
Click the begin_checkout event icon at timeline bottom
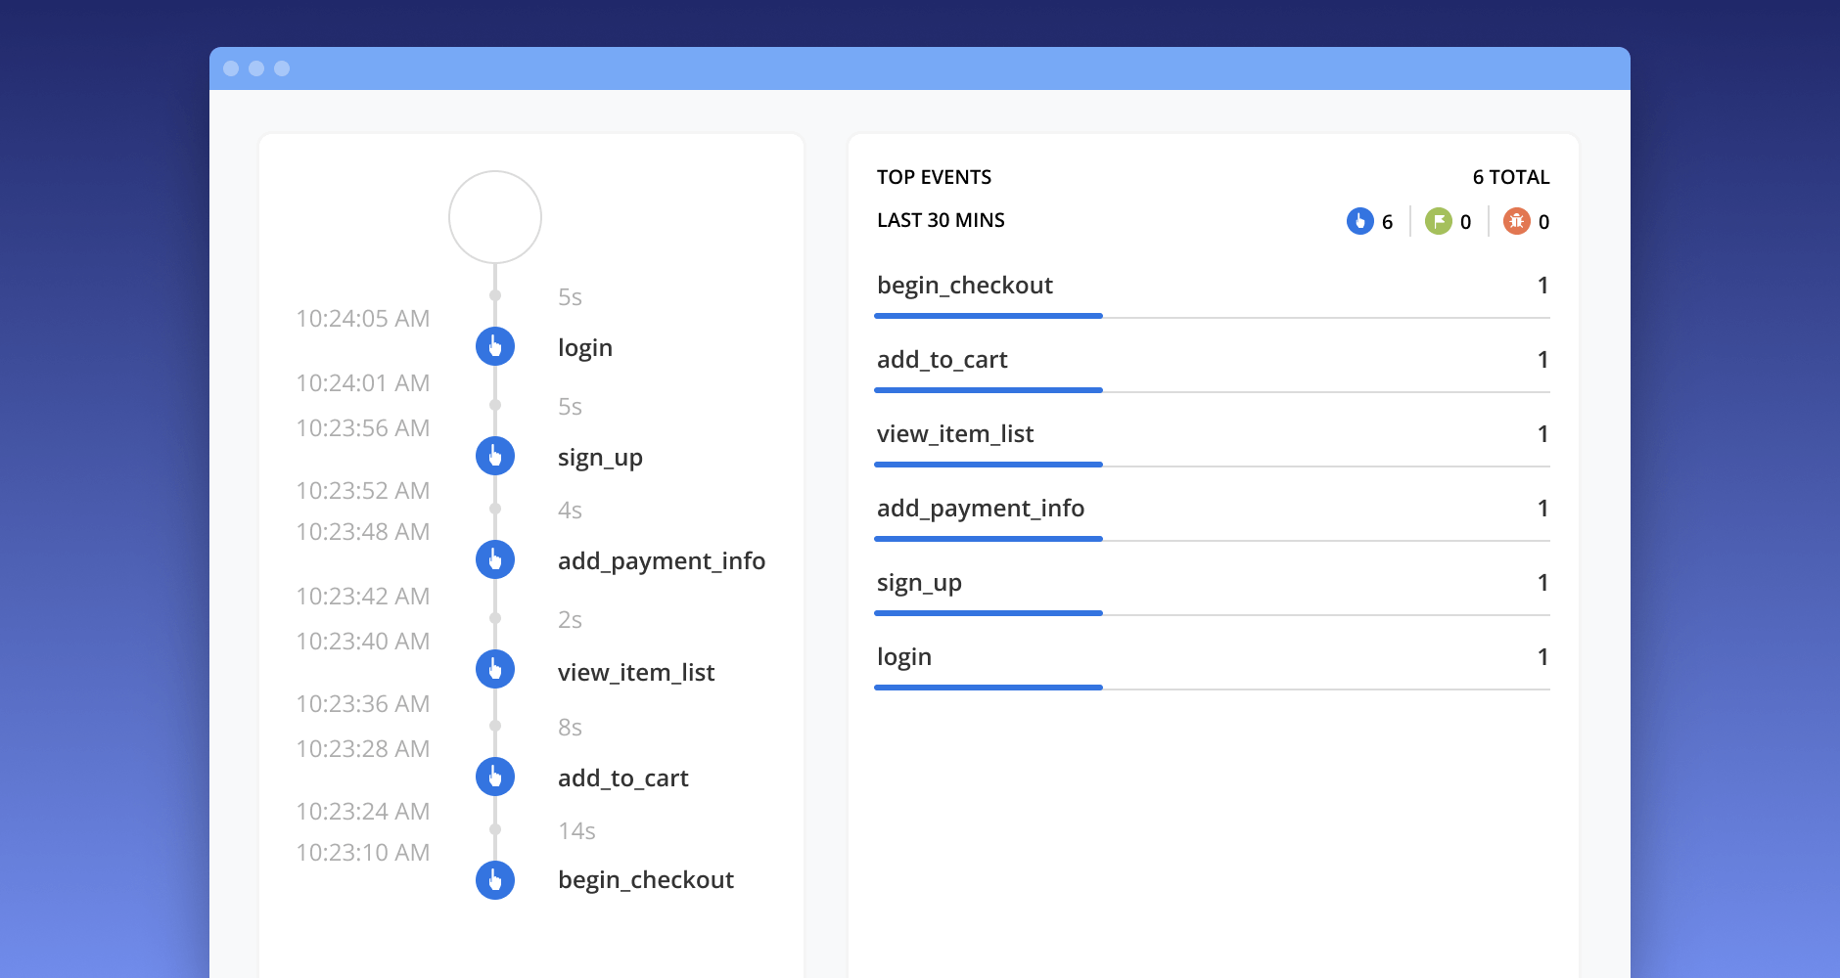point(494,879)
